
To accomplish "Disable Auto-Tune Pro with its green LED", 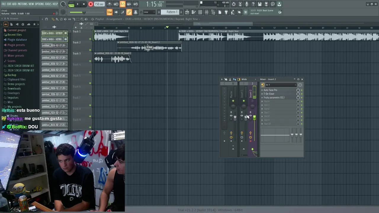I will pyautogui.click(x=302, y=90).
